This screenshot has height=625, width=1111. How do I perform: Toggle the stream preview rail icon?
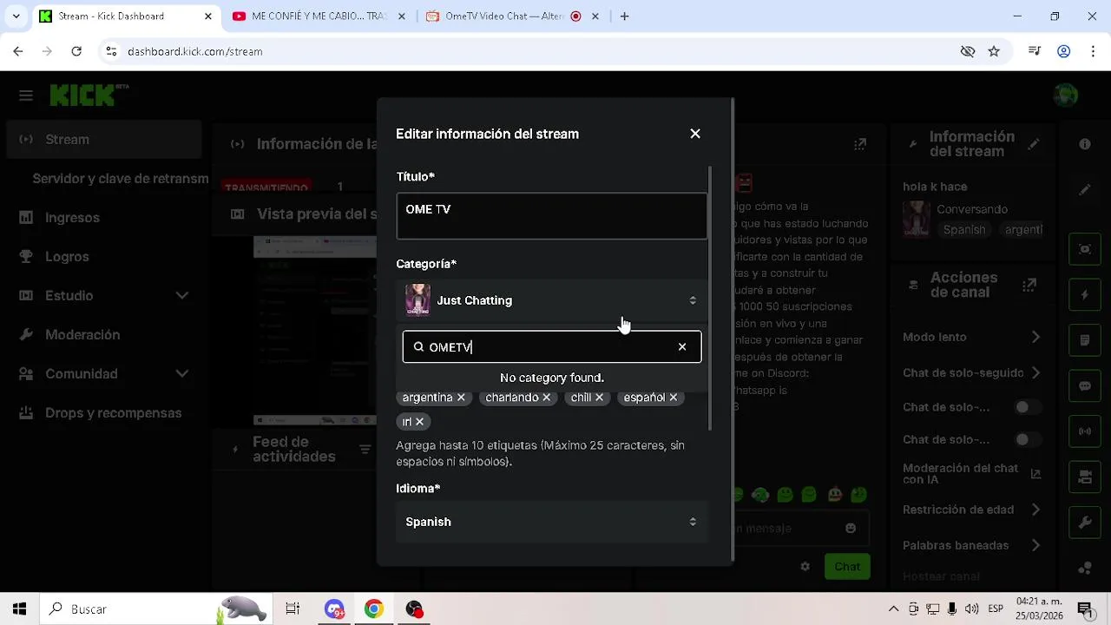click(x=1085, y=249)
